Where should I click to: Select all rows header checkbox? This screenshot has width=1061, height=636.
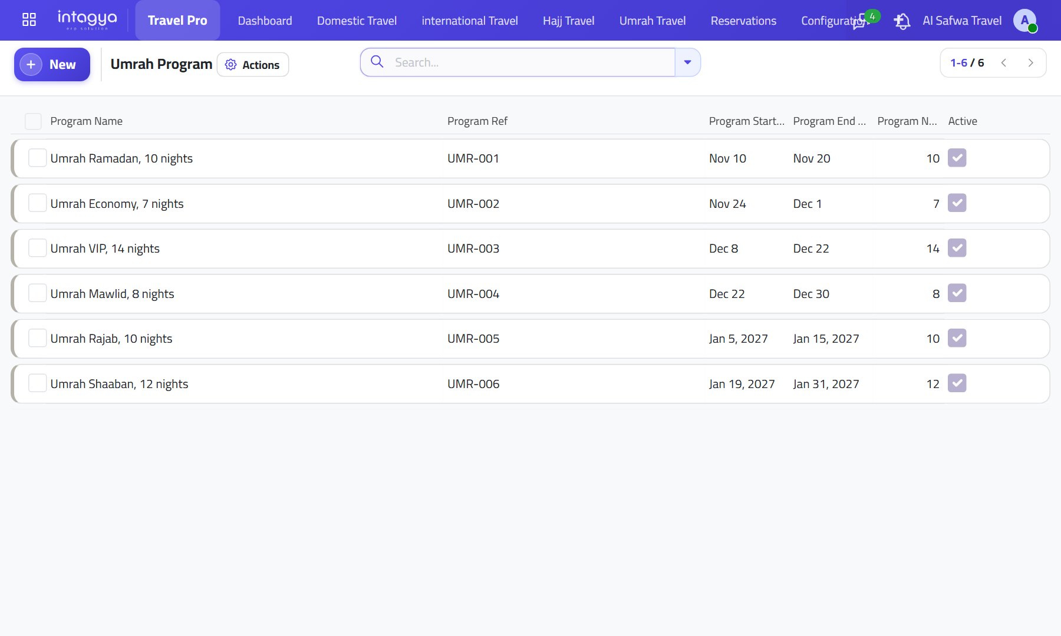pyautogui.click(x=33, y=121)
